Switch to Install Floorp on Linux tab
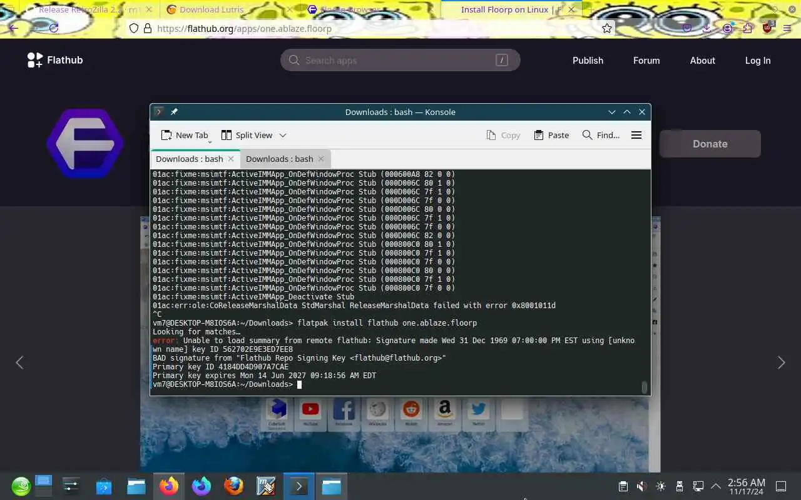801x500 pixels. (510, 9)
